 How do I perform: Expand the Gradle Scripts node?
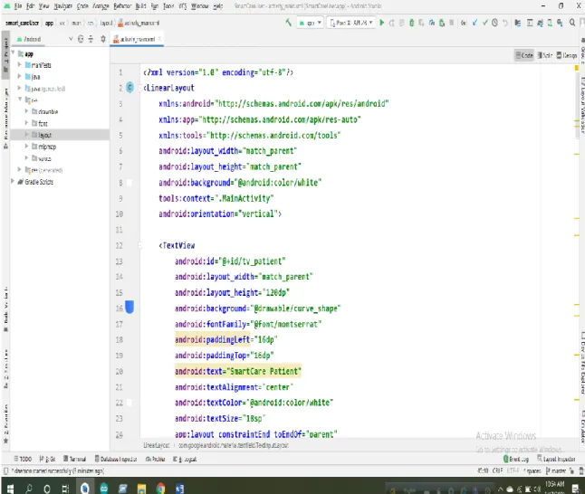[13, 181]
